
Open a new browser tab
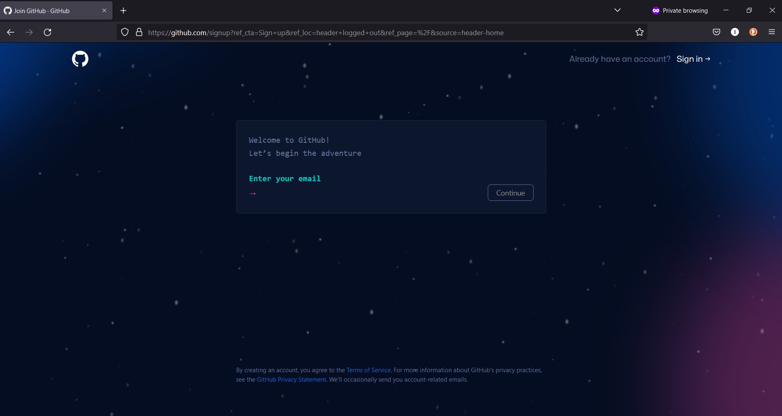[x=124, y=11]
